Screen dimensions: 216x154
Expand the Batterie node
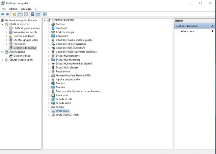(49, 24)
